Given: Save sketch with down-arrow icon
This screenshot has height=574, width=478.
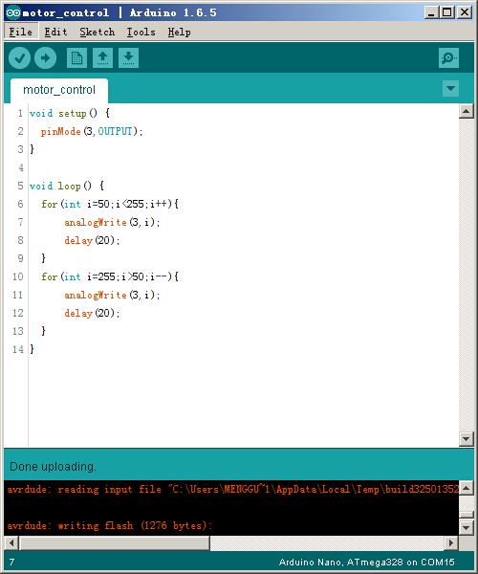Looking at the screenshot, I should tap(128, 57).
